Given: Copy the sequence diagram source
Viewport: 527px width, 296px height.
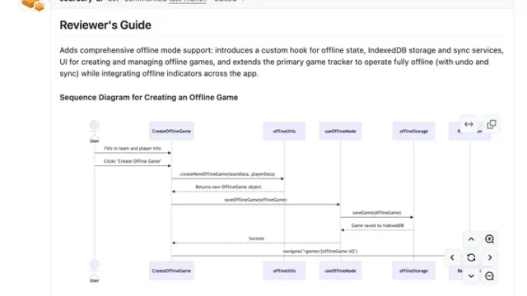Looking at the screenshot, I should [x=492, y=124].
